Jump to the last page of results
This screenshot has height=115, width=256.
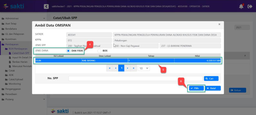pyautogui.click(x=133, y=68)
